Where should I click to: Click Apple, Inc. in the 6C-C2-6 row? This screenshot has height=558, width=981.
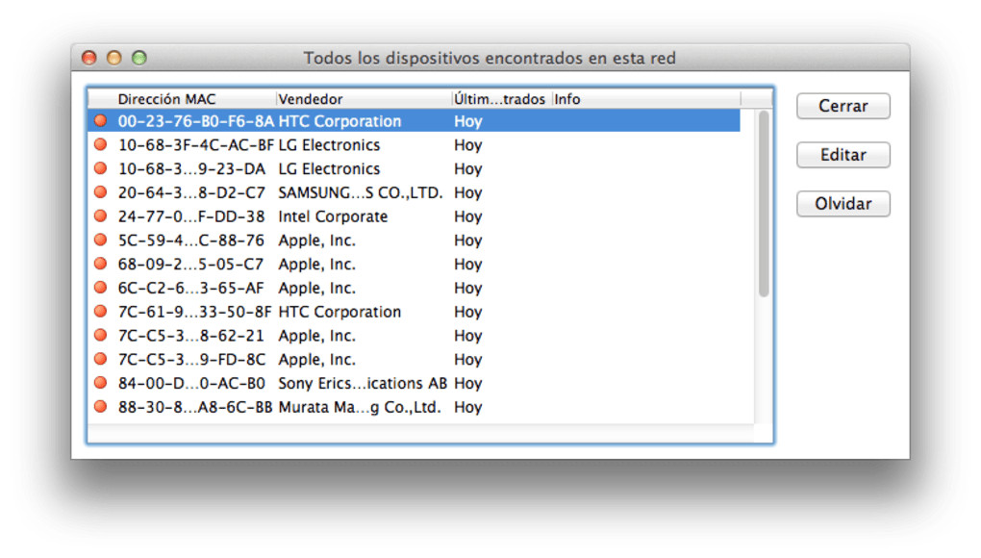coord(316,288)
